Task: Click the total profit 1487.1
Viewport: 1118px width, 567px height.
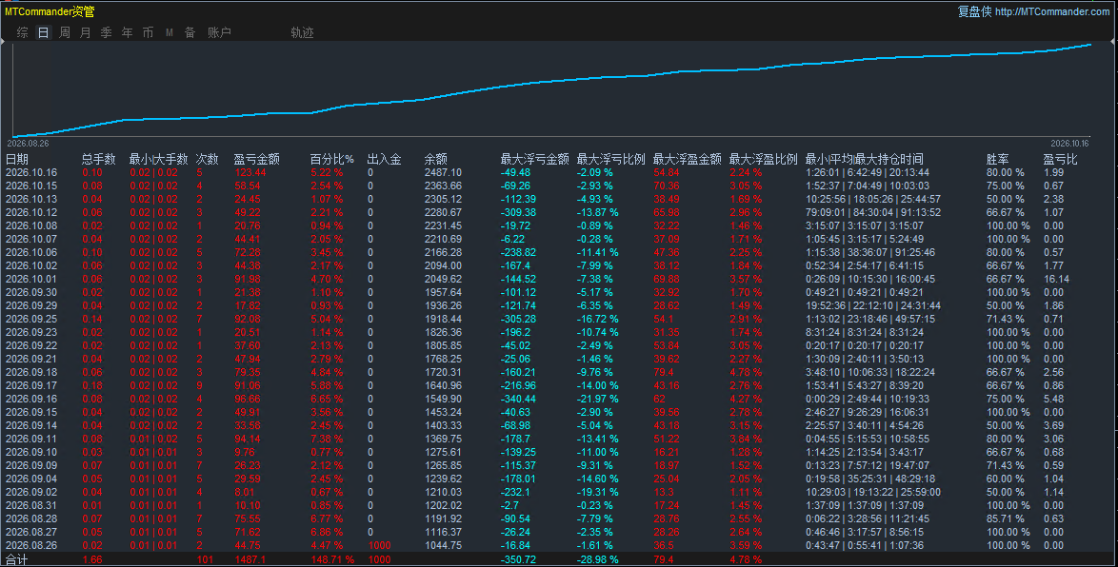Action: [250, 560]
